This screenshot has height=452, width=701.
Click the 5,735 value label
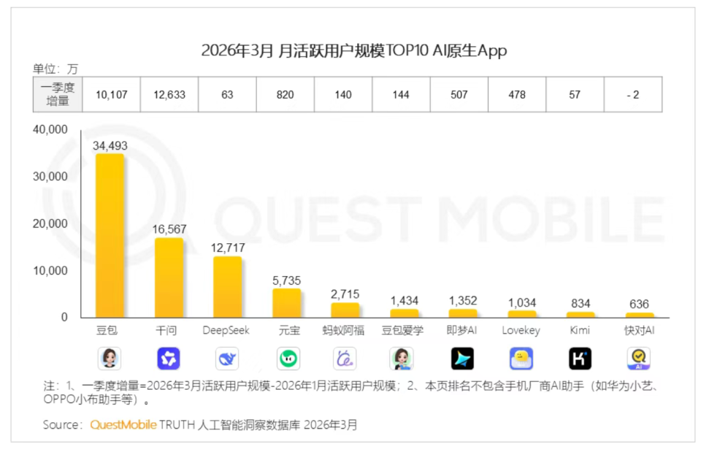(286, 281)
